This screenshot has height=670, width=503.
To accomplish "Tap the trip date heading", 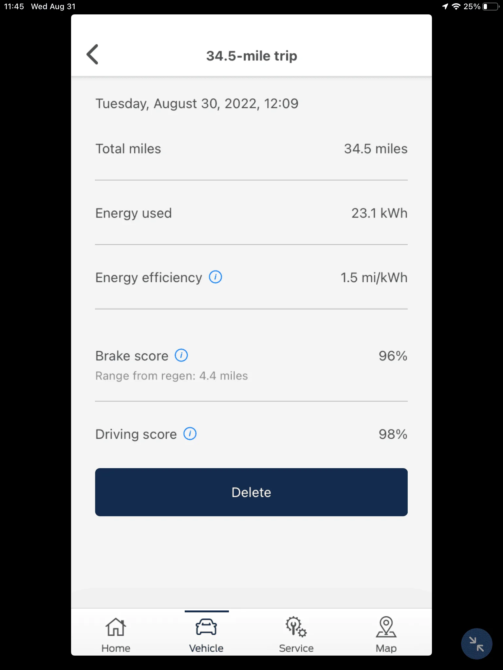I will 197,104.
